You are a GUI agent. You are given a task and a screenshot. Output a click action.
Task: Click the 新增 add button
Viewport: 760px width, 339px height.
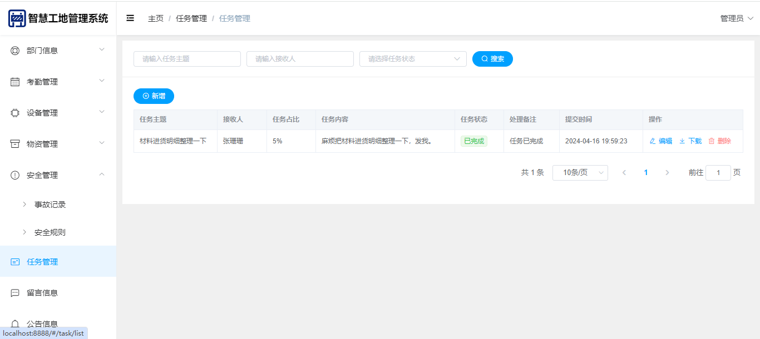click(x=154, y=96)
